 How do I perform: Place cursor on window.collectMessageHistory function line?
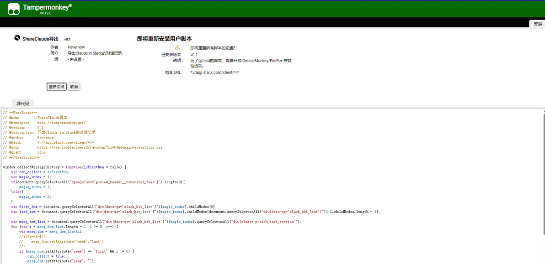click(64, 167)
